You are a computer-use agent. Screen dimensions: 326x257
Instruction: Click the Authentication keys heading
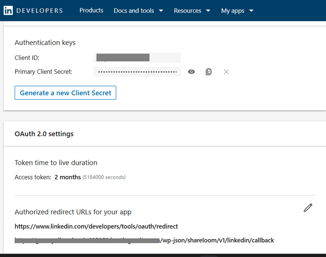click(45, 43)
